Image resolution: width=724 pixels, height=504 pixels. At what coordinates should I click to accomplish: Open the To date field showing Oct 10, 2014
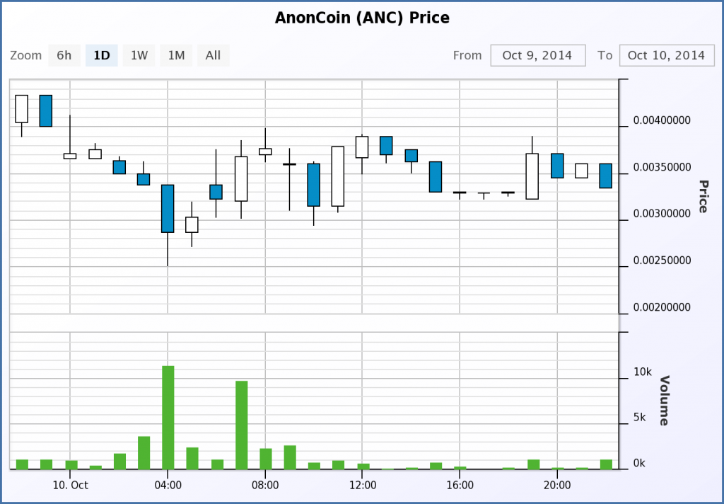coord(667,55)
